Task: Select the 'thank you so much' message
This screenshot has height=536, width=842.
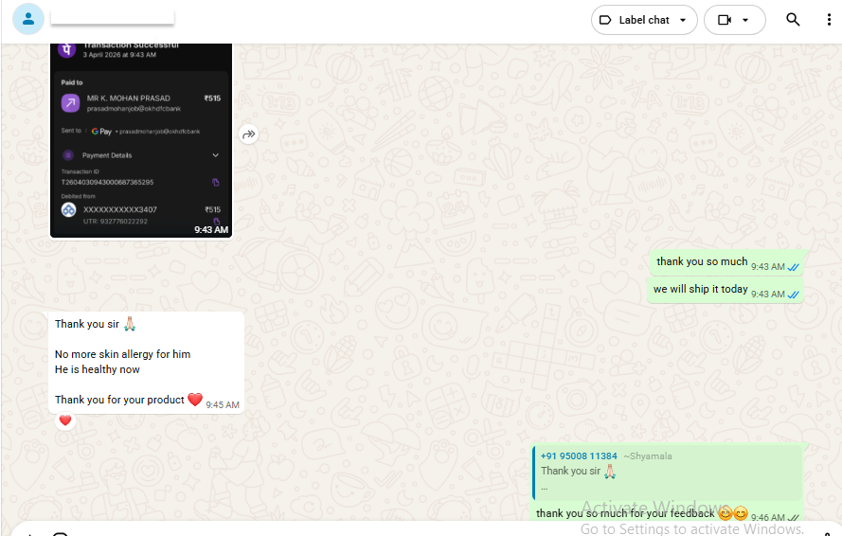Action: pos(726,262)
